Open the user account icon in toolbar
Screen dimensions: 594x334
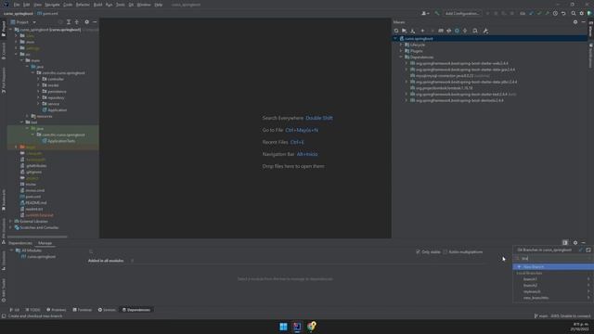click(425, 13)
